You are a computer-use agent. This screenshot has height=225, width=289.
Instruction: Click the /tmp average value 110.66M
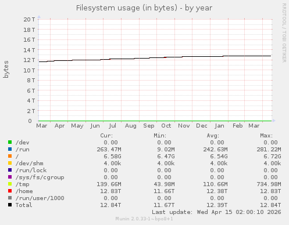pyautogui.click(x=216, y=184)
